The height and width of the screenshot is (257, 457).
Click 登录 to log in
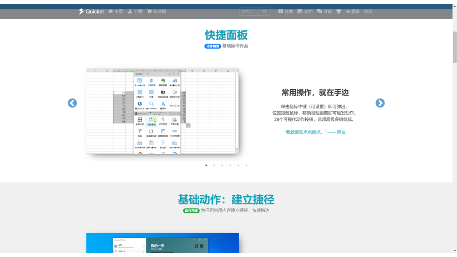click(x=353, y=11)
